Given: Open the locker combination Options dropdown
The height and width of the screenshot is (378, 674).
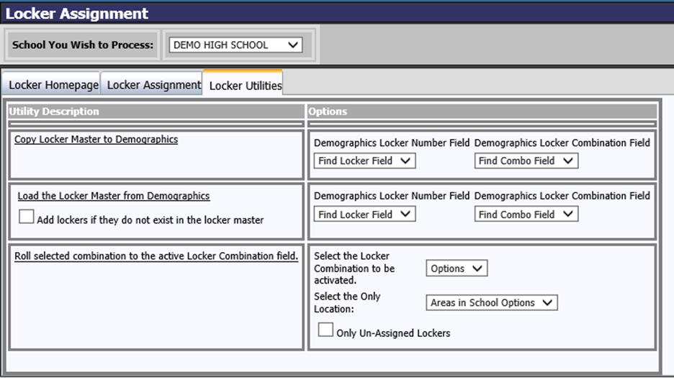Looking at the screenshot, I should coord(457,269).
